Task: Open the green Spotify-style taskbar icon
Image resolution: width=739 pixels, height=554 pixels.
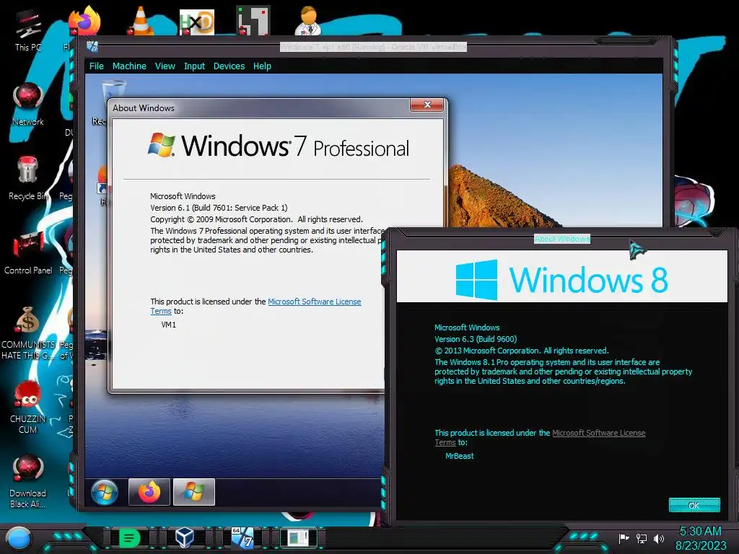Action: (x=129, y=537)
